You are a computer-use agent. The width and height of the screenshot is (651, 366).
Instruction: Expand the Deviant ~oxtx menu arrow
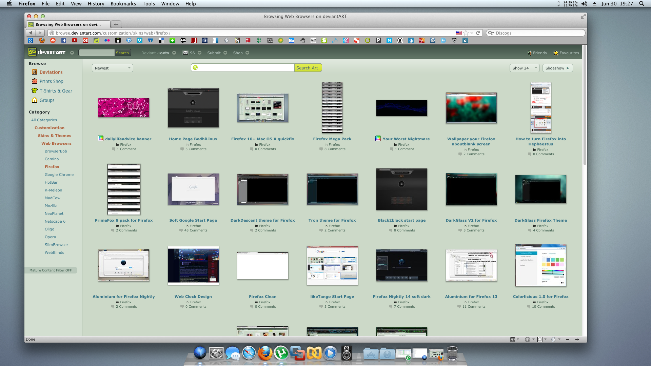pos(174,53)
